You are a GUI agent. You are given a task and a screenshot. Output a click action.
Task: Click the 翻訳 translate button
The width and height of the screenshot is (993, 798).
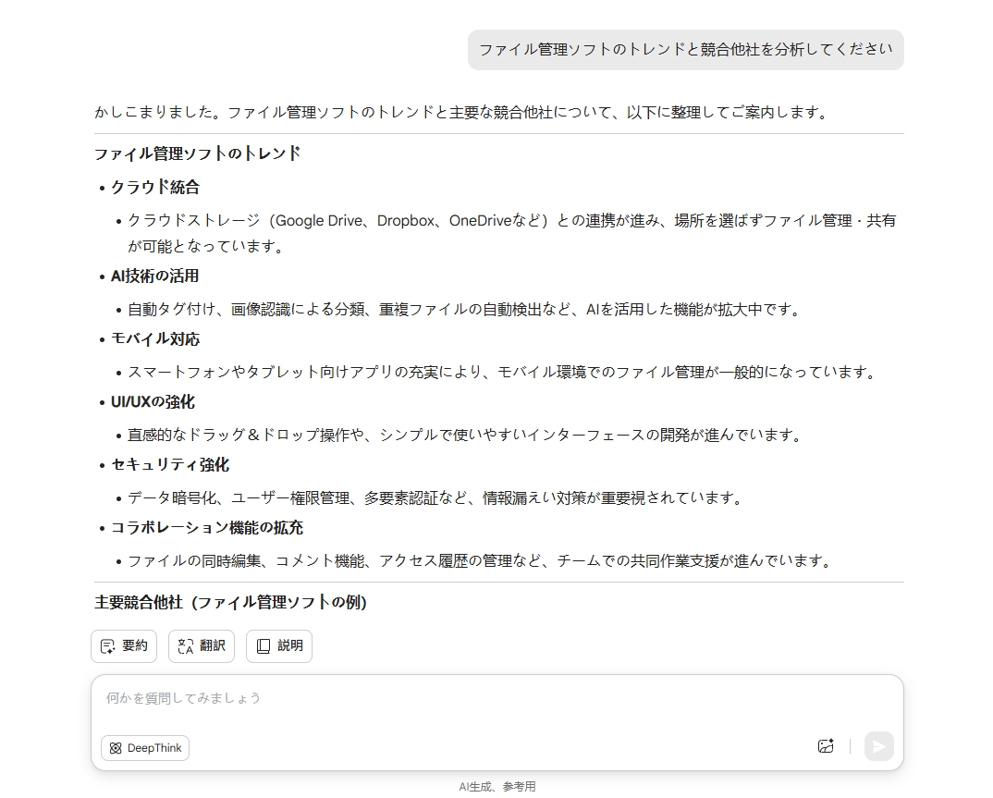(202, 646)
